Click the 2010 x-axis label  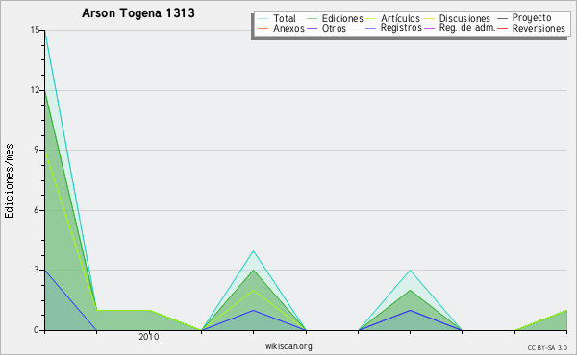click(x=149, y=336)
